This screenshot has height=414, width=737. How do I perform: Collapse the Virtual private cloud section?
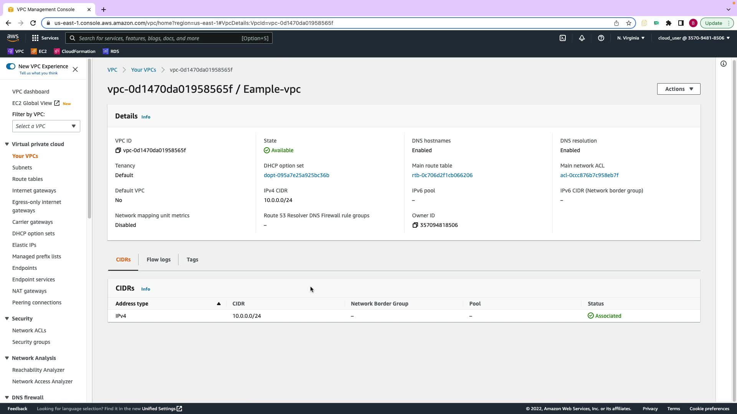pos(7,144)
